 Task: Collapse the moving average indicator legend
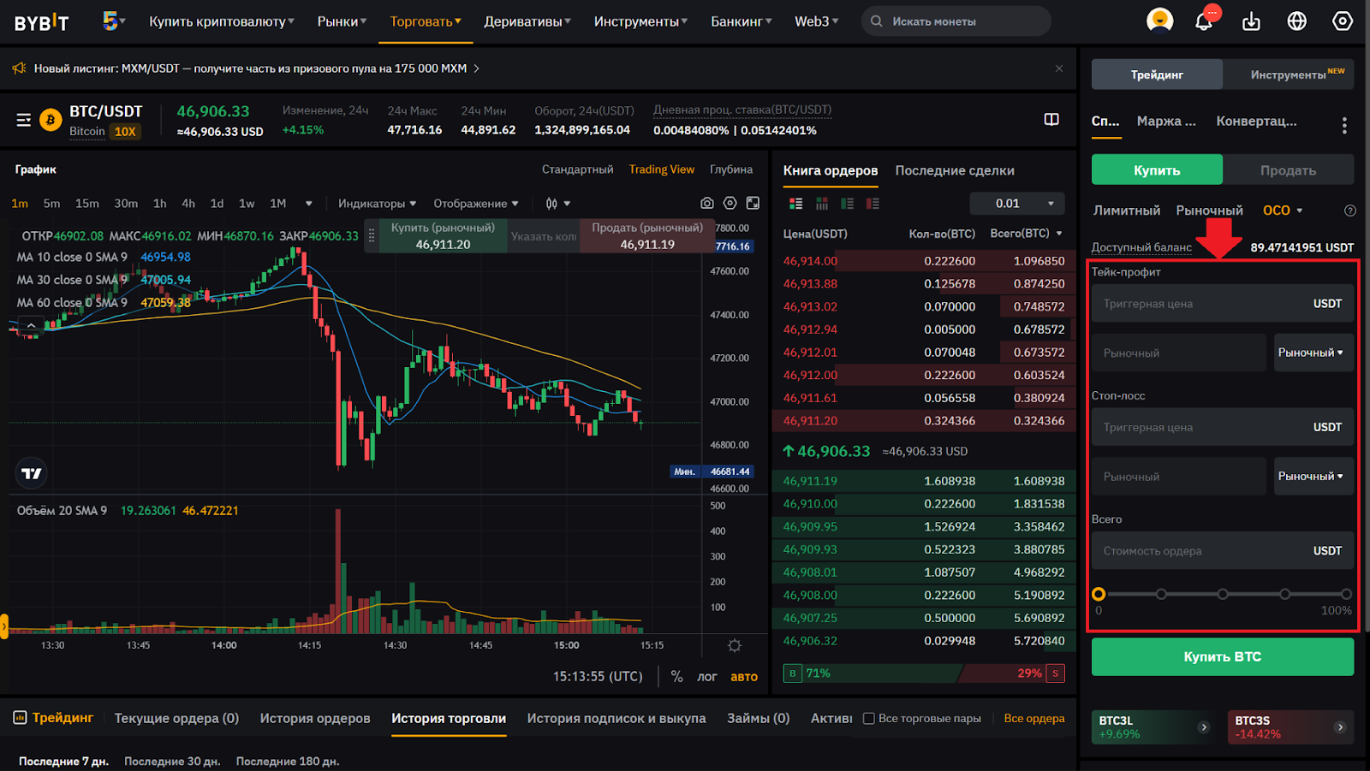pyautogui.click(x=31, y=325)
